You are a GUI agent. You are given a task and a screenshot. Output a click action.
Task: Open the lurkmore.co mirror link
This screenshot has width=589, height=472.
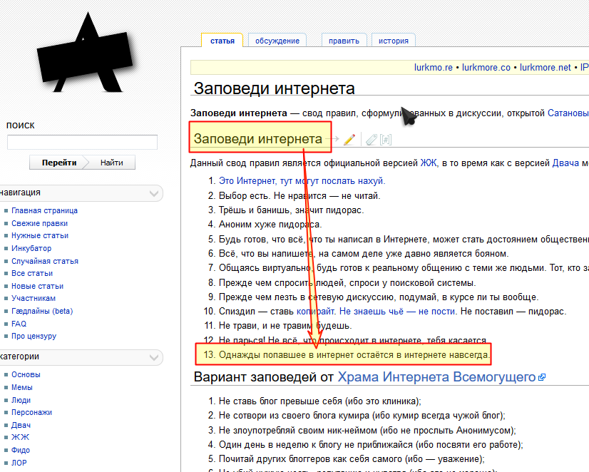tap(486, 68)
